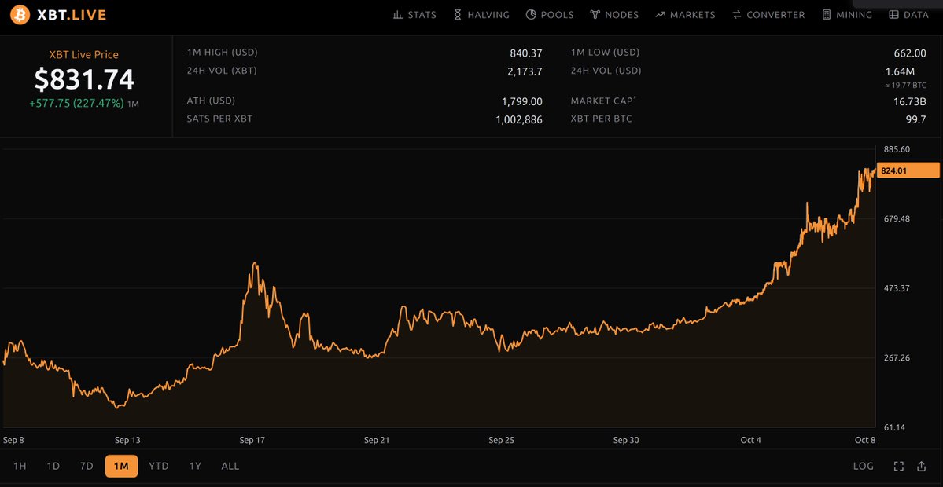Select the 7D time range
Viewport: 943px width, 487px height.
tap(87, 466)
